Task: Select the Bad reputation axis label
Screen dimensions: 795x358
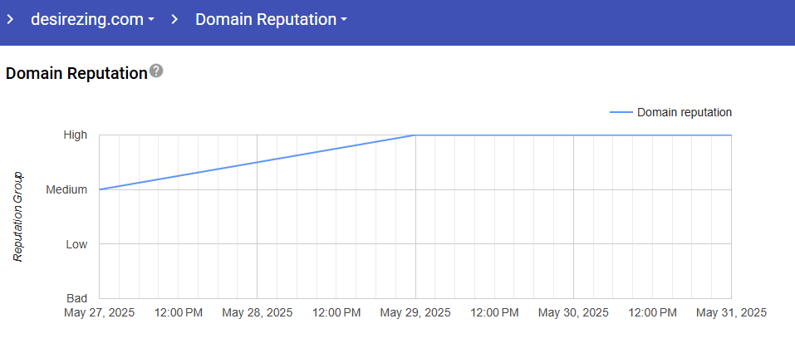Action: [77, 298]
